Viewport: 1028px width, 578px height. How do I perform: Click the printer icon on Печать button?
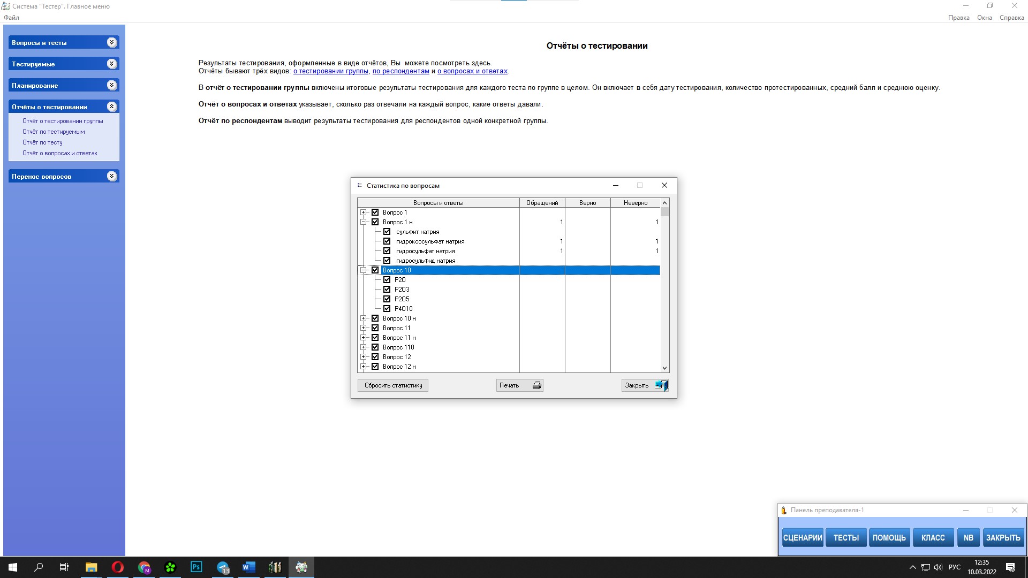(536, 385)
